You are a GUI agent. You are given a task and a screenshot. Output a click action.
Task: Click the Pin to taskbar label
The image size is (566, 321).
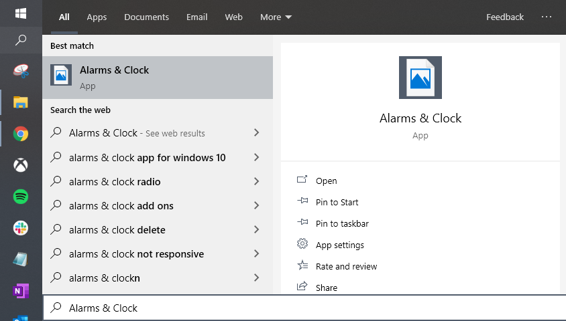(342, 223)
